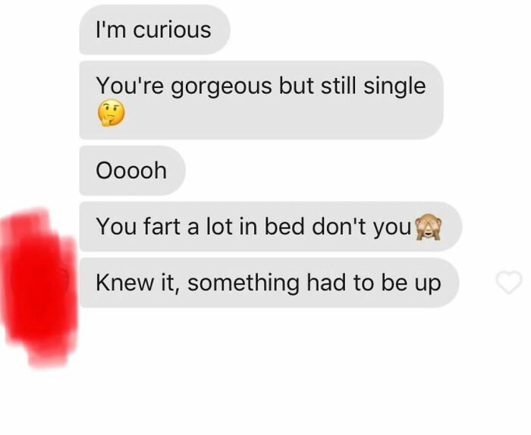Select the "You fart a lot in bed" message
Image resolution: width=531 pixels, height=435 pixels.
(271, 227)
